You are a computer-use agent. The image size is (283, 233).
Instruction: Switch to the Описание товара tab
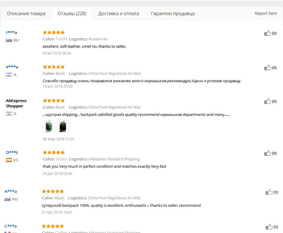coord(26,13)
